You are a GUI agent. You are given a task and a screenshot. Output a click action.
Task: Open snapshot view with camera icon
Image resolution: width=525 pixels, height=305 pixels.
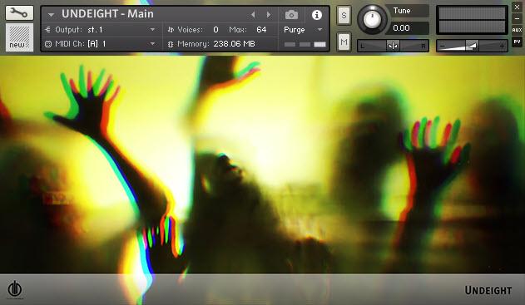291,15
